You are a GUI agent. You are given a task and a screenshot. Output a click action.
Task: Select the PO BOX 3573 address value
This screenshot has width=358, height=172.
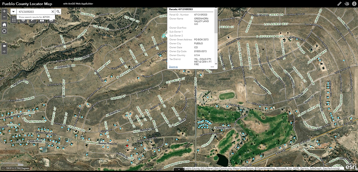[x=201, y=40]
